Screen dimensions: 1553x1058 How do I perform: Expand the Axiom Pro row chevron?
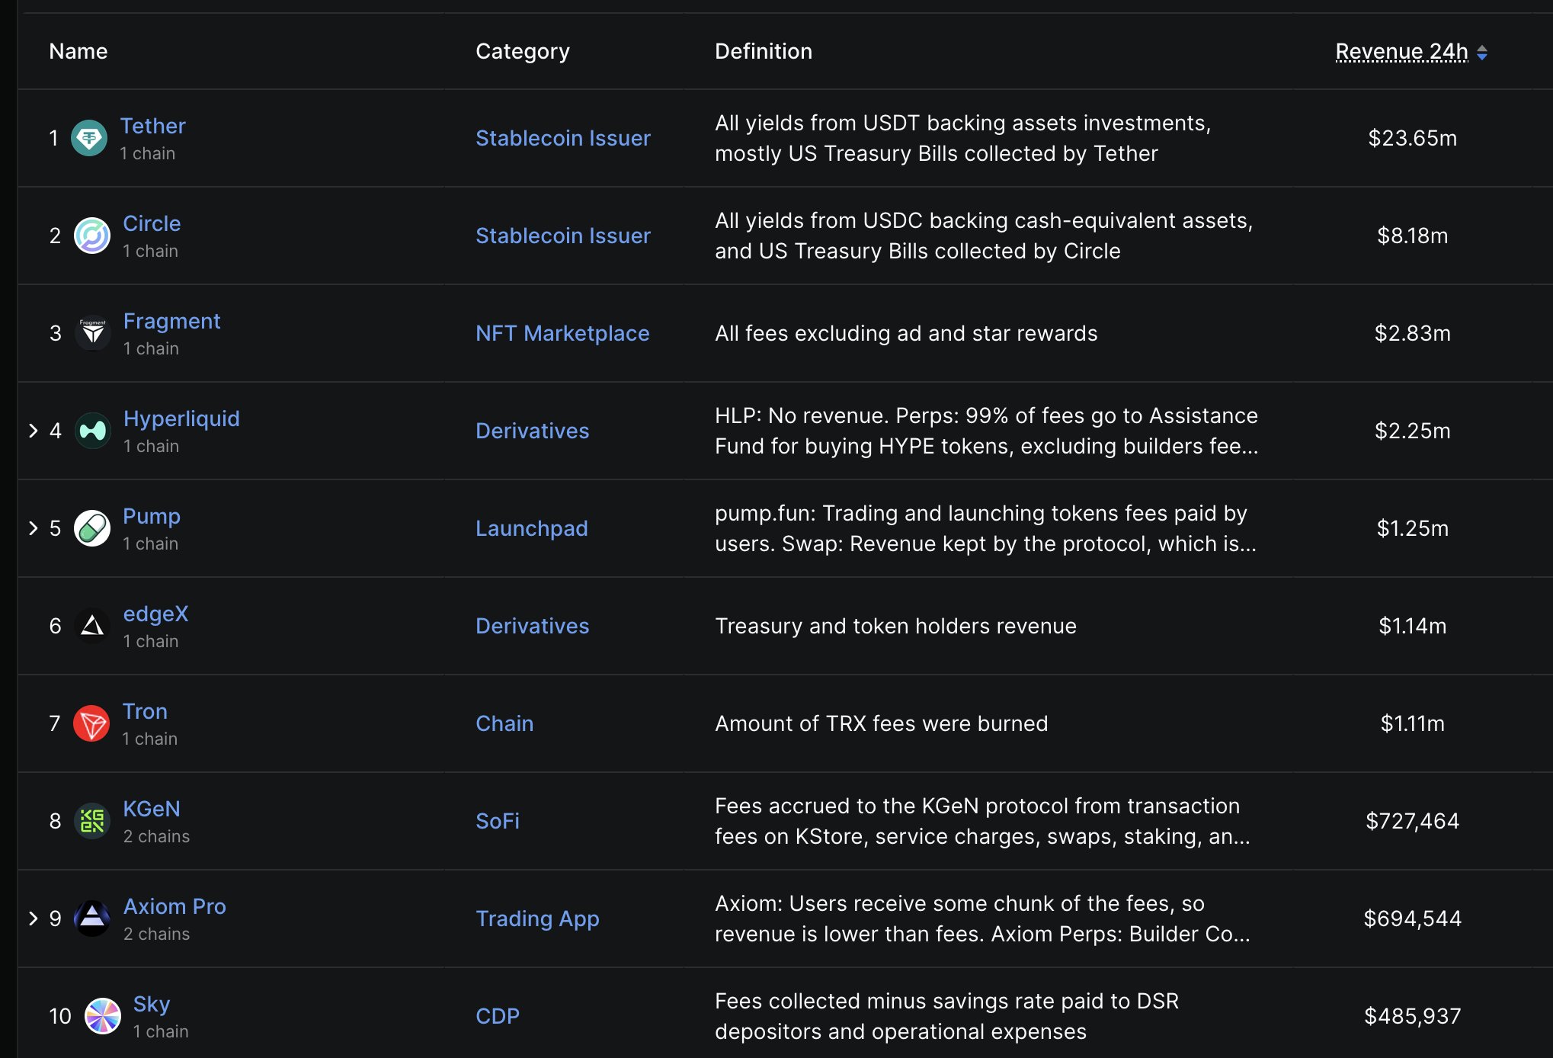coord(33,919)
